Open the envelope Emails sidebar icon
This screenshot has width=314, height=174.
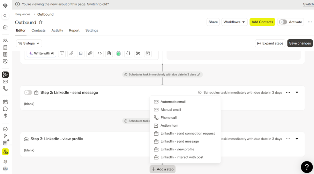point(5,81)
